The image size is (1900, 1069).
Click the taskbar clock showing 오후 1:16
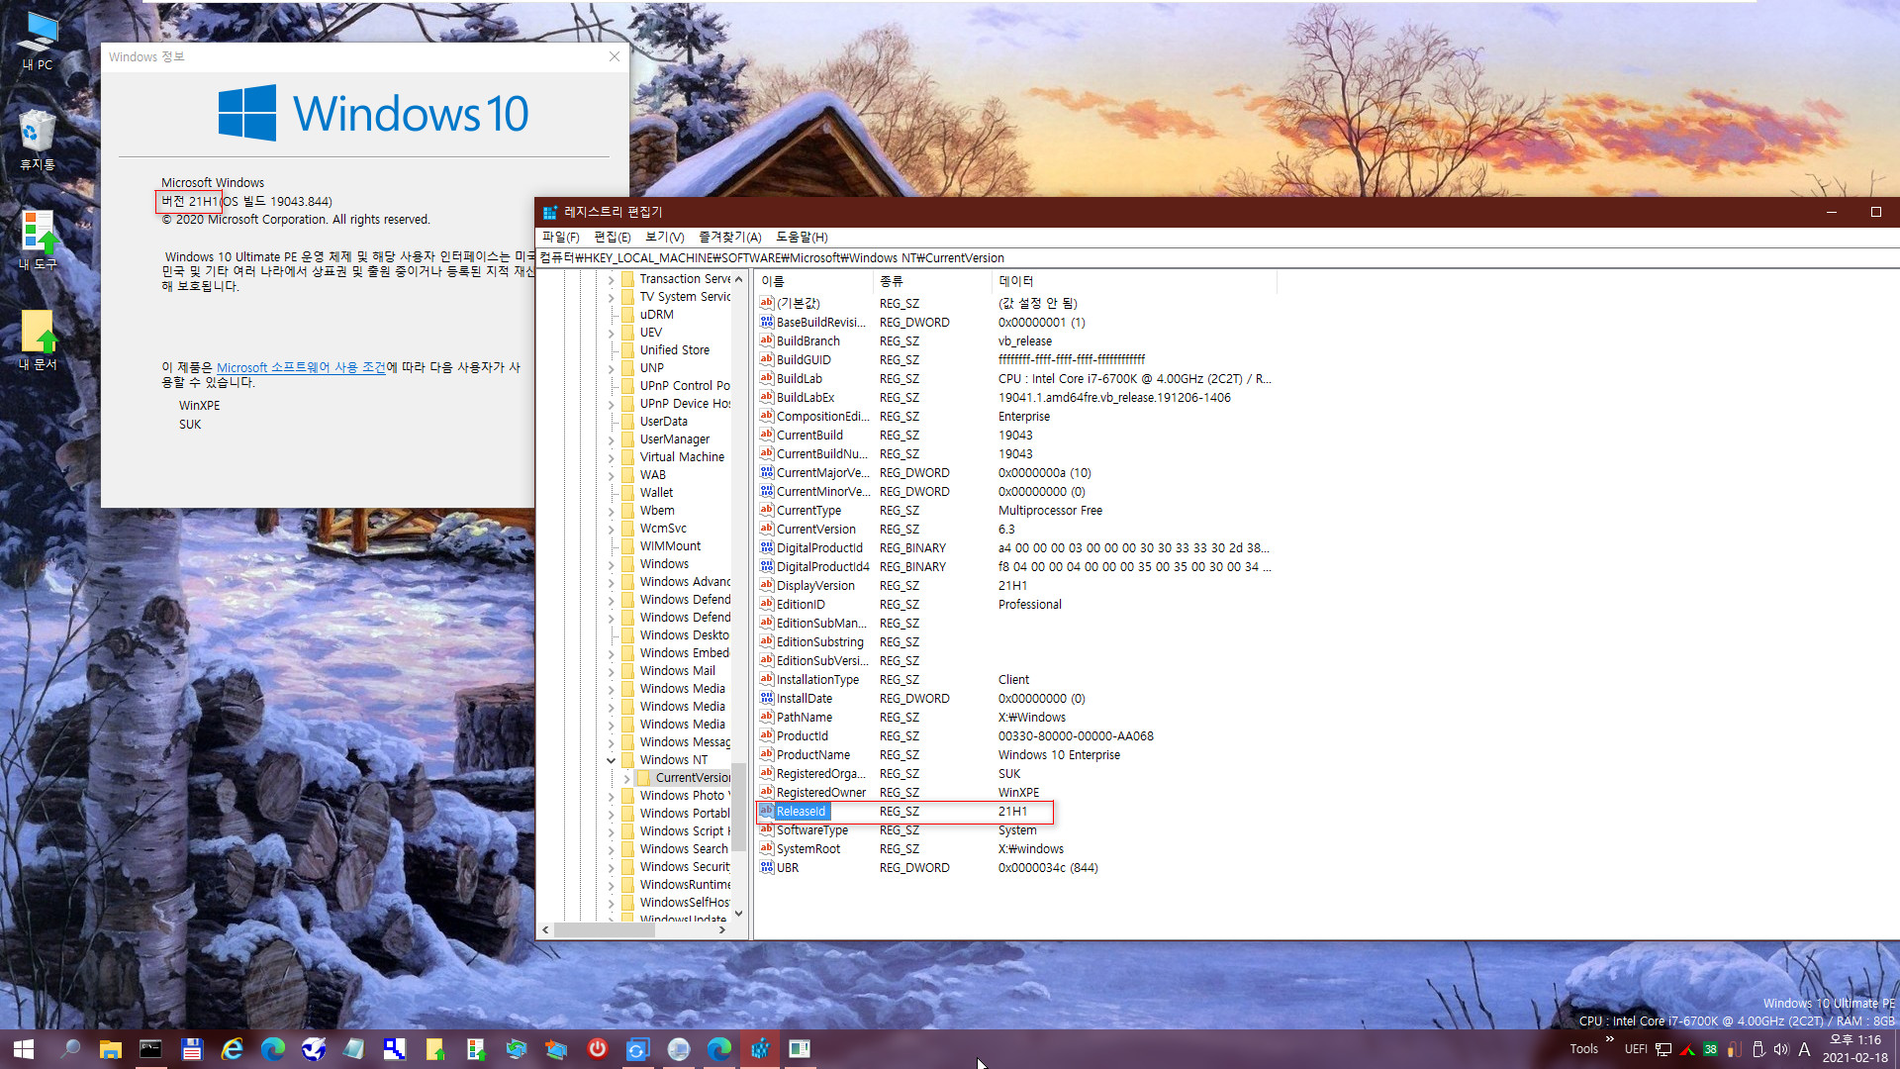[1855, 1049]
